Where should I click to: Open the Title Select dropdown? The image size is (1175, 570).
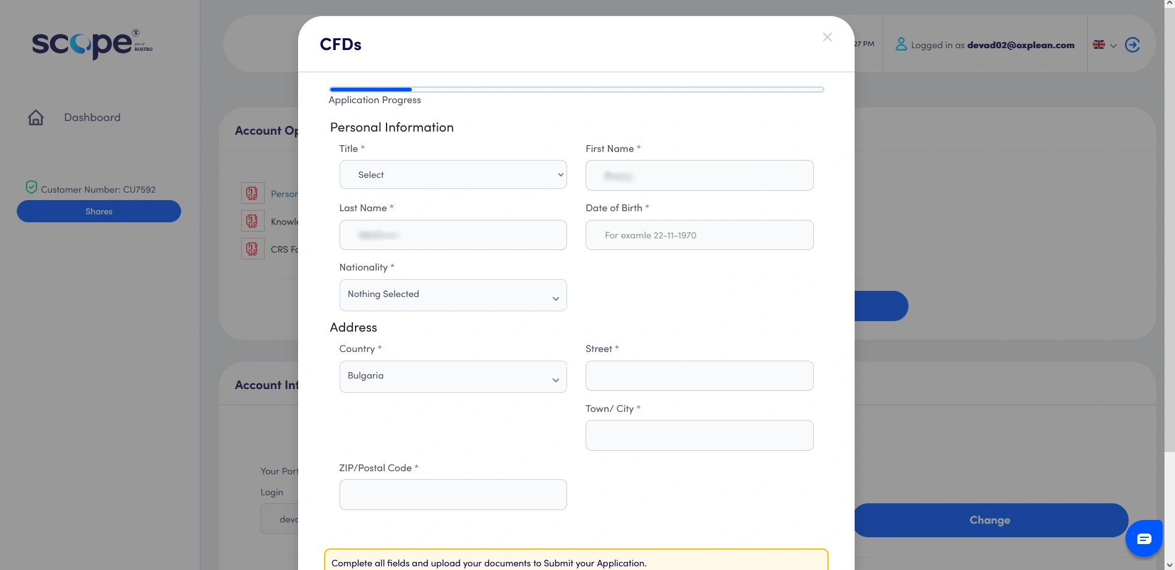pos(453,174)
